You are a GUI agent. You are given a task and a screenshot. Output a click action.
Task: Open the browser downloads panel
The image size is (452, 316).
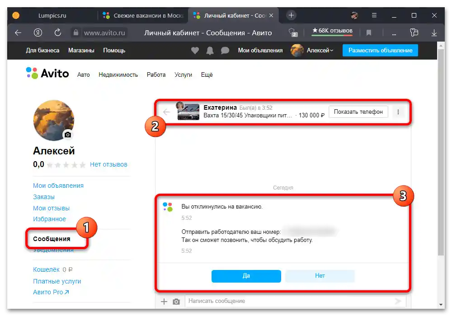point(434,33)
